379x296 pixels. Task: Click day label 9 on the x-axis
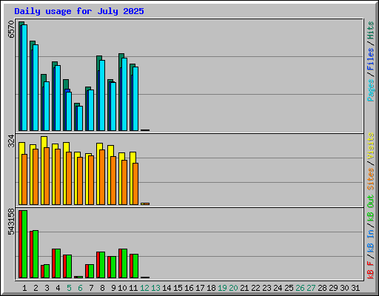tap(113, 288)
